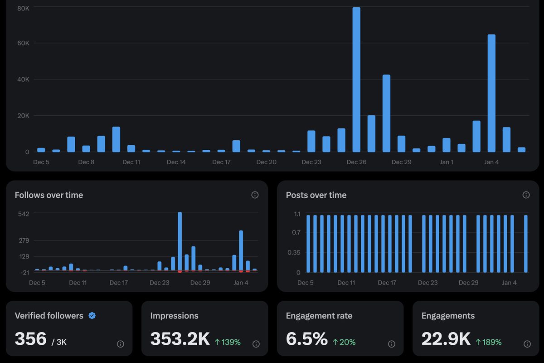The image size is (544, 363).
Task: Select the Dec 23 bar in the large chart
Action: pyautogui.click(x=311, y=141)
